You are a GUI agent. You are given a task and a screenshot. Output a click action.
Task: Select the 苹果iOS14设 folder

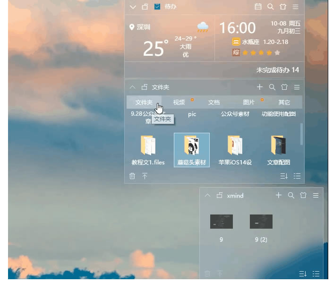click(x=235, y=150)
